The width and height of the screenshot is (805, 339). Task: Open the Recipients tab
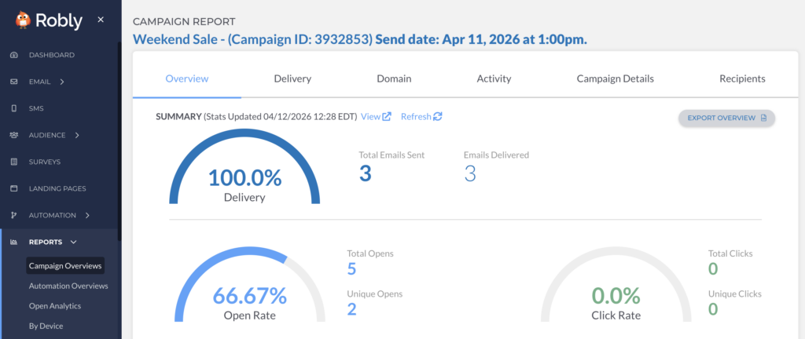pyautogui.click(x=742, y=78)
